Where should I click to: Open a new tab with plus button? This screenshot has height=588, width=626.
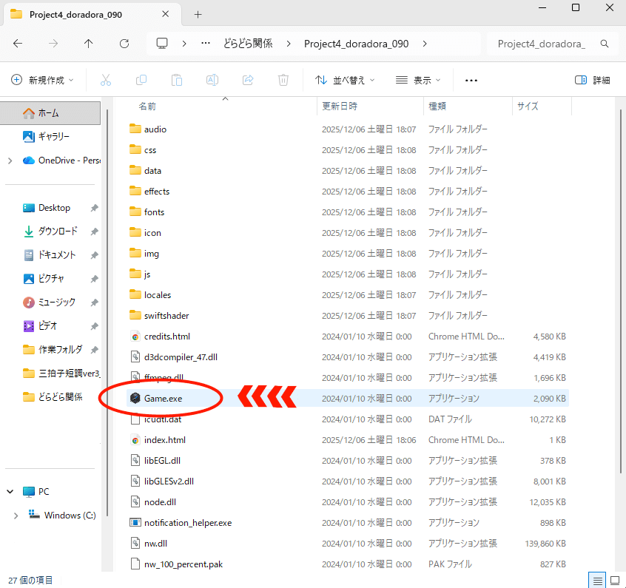pos(198,14)
